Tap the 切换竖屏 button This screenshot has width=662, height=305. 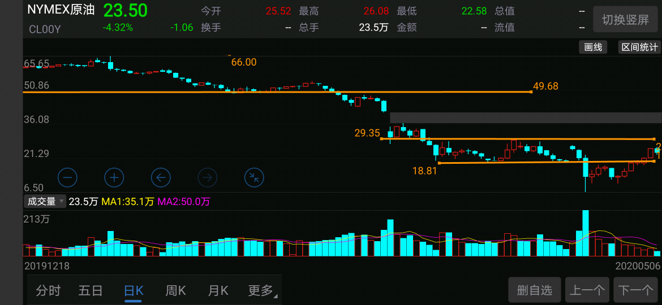pyautogui.click(x=625, y=19)
